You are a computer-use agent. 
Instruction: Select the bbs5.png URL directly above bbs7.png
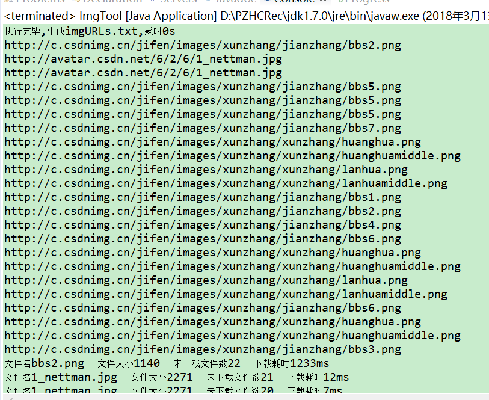tap(203, 114)
